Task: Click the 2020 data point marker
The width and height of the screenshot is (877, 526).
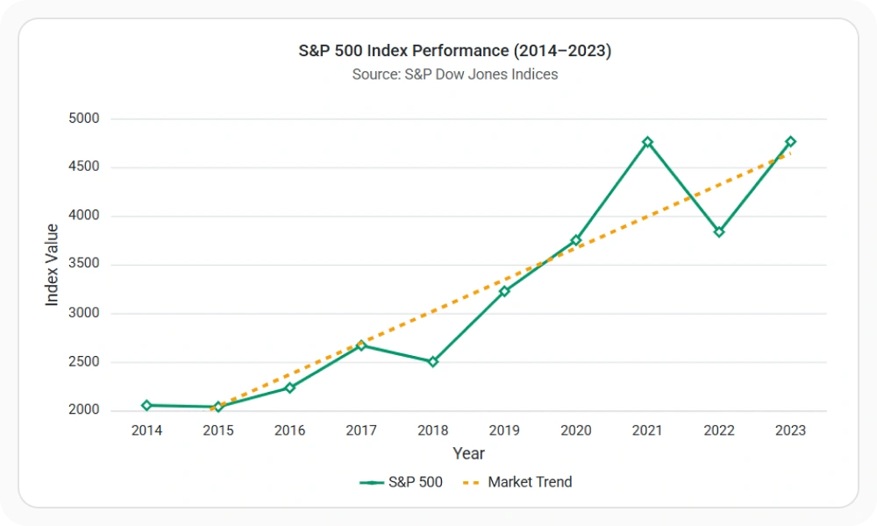Action: (576, 240)
